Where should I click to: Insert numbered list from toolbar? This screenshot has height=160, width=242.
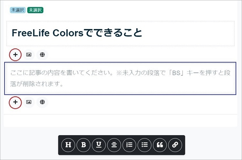[x=129, y=145]
